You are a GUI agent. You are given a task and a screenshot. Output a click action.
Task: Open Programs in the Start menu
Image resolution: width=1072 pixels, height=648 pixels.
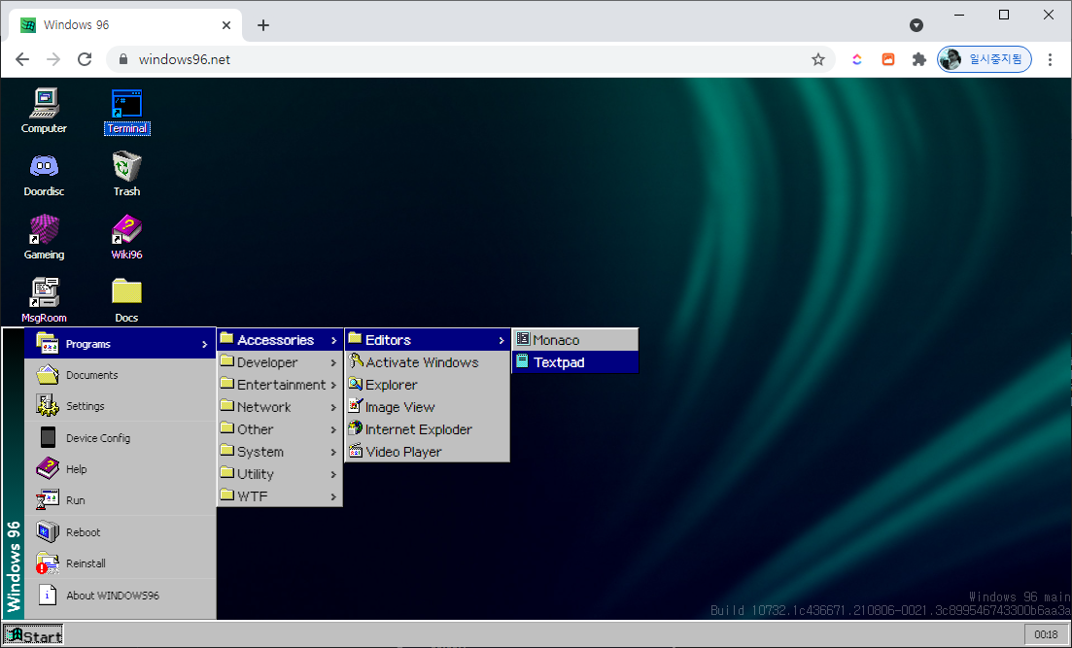[121, 344]
